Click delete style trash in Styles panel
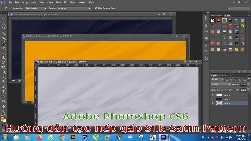This screenshot has height=141, width=251. [244, 72]
